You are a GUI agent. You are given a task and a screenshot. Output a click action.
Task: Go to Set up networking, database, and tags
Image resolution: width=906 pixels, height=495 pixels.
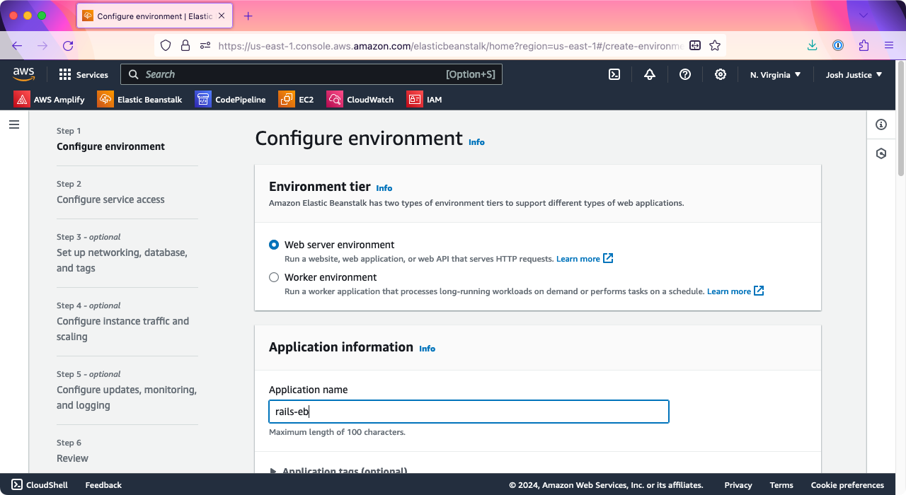122,260
